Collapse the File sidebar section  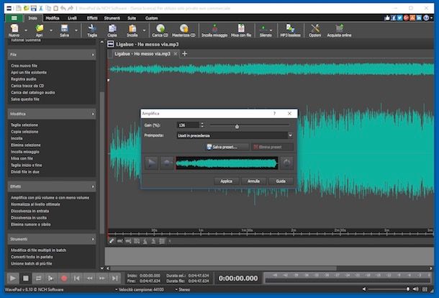pos(93,55)
